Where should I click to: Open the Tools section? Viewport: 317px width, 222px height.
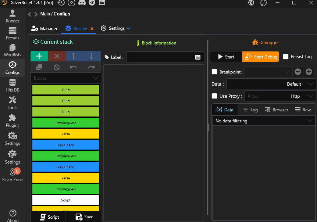[x=13, y=103]
